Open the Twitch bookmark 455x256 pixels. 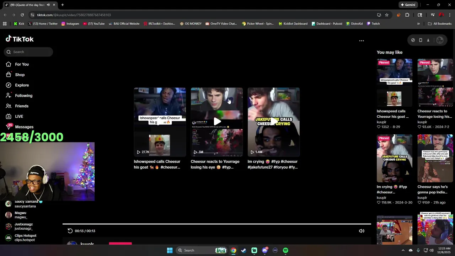point(373,24)
